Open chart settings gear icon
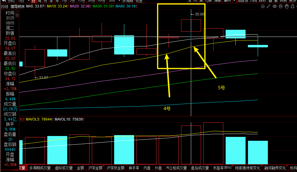This screenshot has height=172, width=297. pyautogui.click(x=263, y=6)
